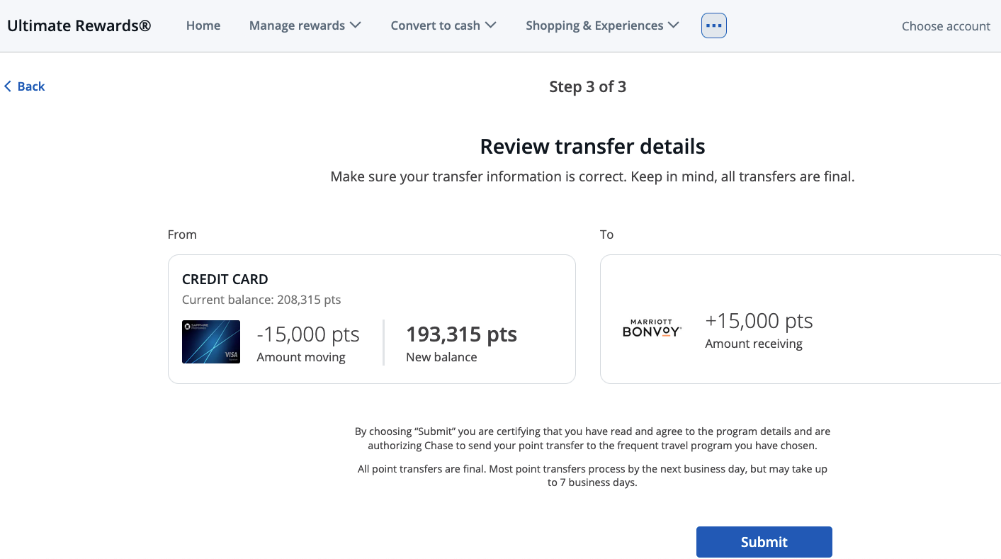
Task: Click the Choose account link
Action: coord(946,26)
